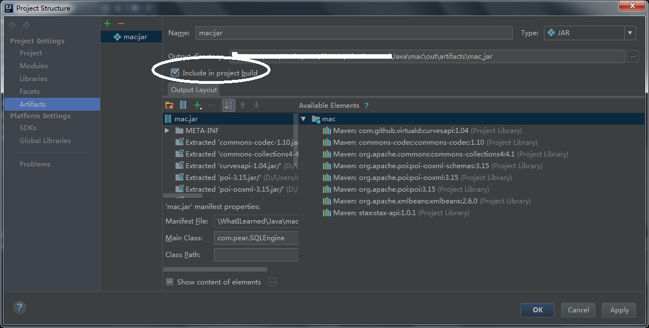
Task: Click the Class Path field
Action: tap(256, 255)
